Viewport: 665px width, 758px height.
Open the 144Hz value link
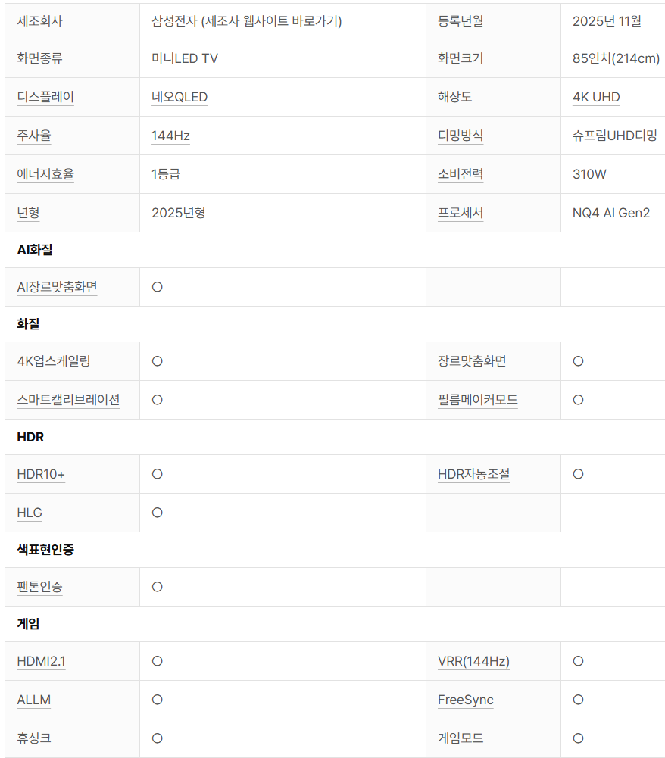[x=170, y=136]
